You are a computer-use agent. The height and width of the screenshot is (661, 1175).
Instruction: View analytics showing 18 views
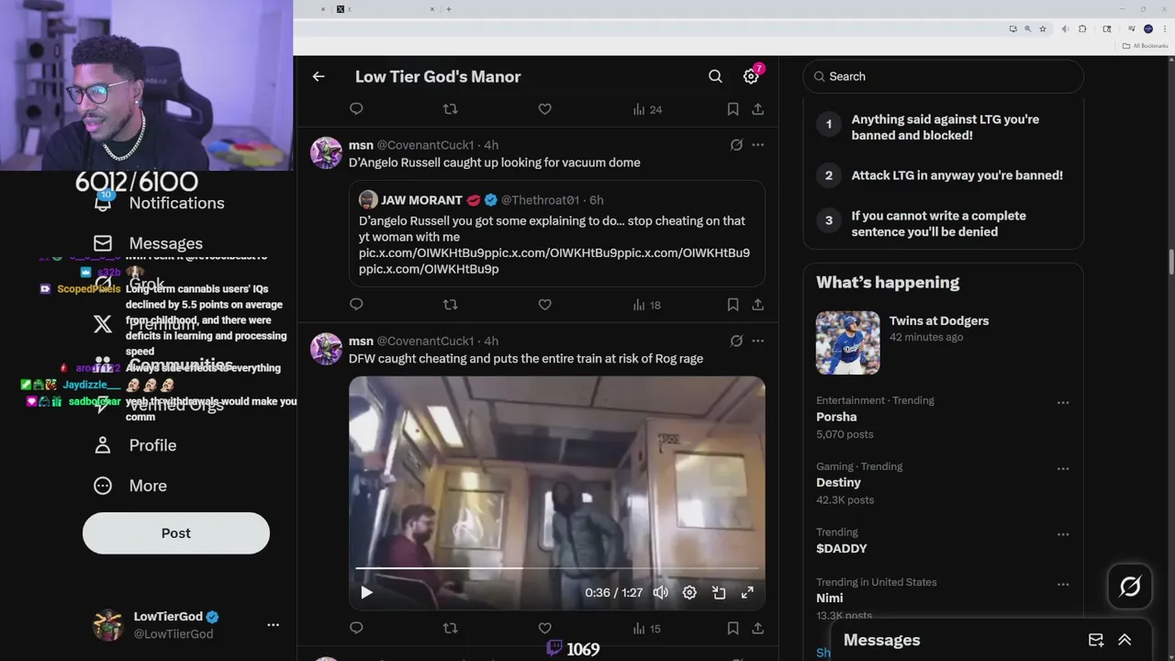click(x=646, y=305)
